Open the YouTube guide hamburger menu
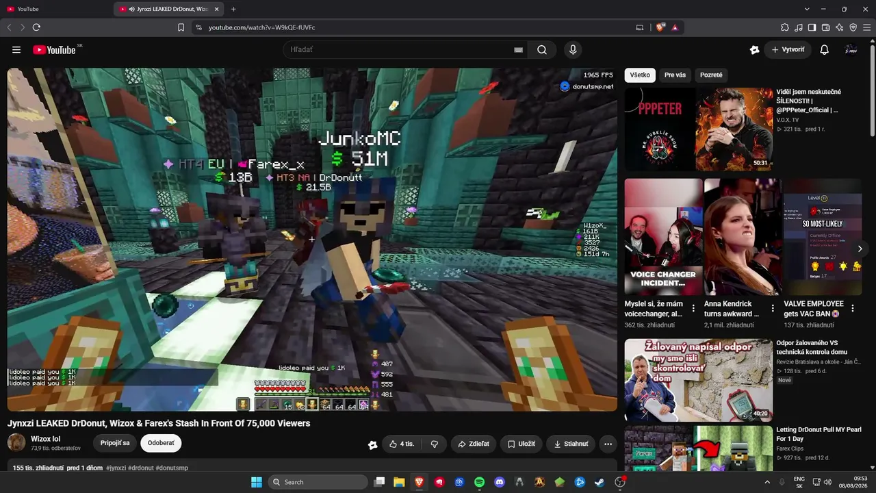This screenshot has width=876, height=493. tap(16, 50)
